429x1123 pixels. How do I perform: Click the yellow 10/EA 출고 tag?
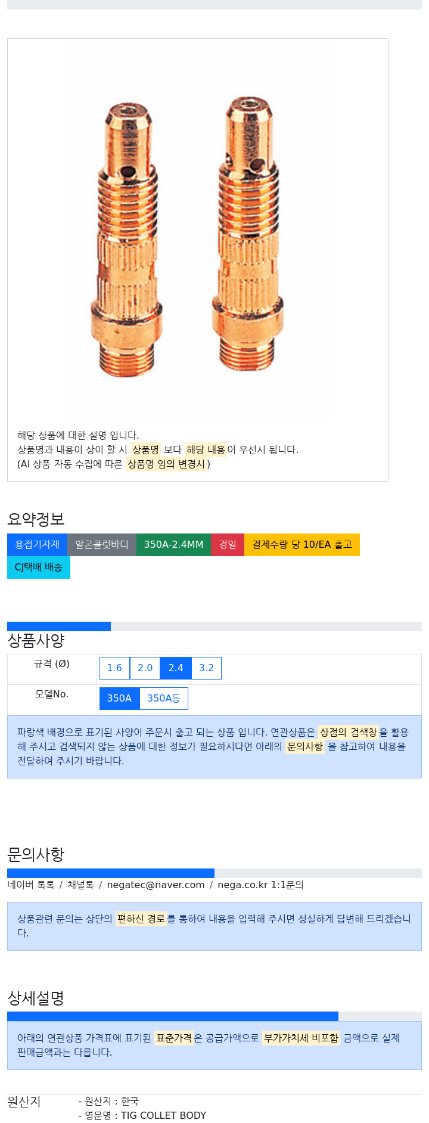pyautogui.click(x=302, y=545)
